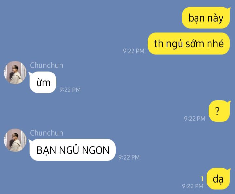Tap the 'th ngủ sớm nhé' message bubble

pos(189,43)
